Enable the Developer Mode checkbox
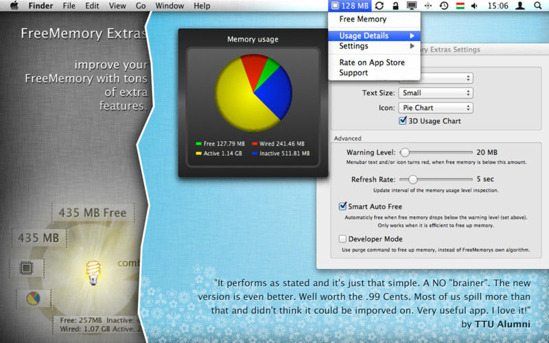 point(342,239)
